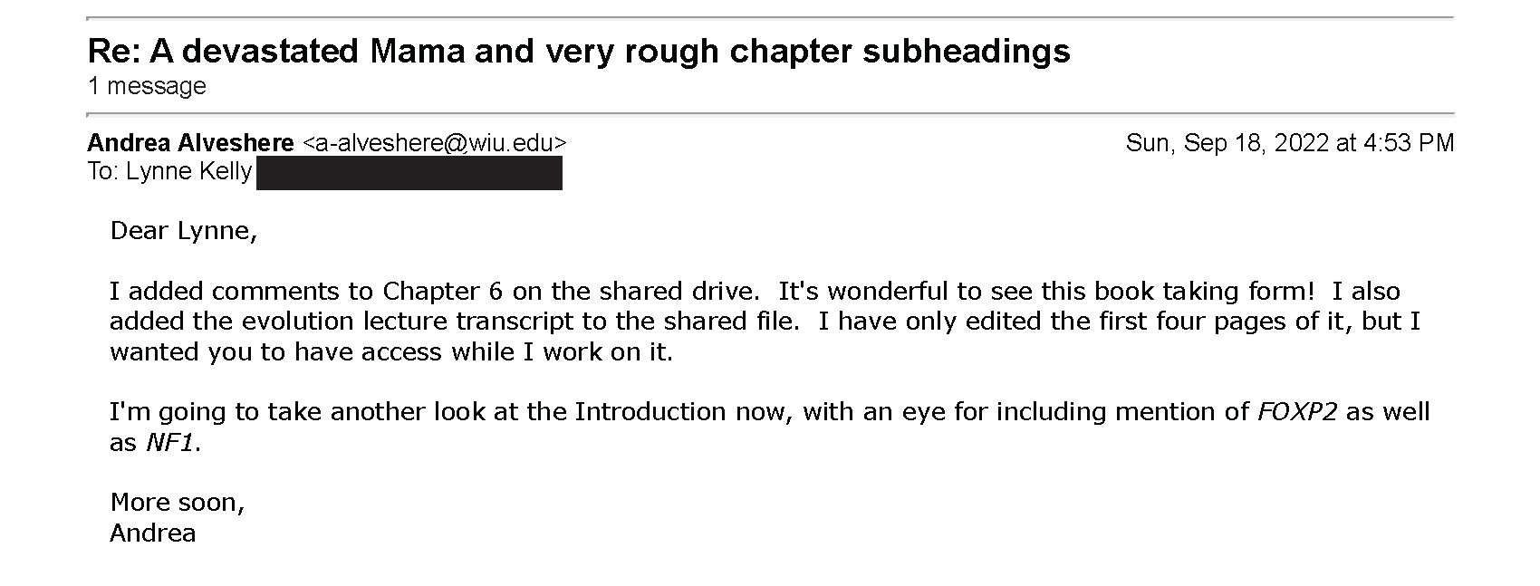Click the recipient name Lynne Kelly
Viewport: 1540px width, 586px height.
point(188,171)
